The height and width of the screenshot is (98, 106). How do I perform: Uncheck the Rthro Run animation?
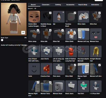(100, 13)
